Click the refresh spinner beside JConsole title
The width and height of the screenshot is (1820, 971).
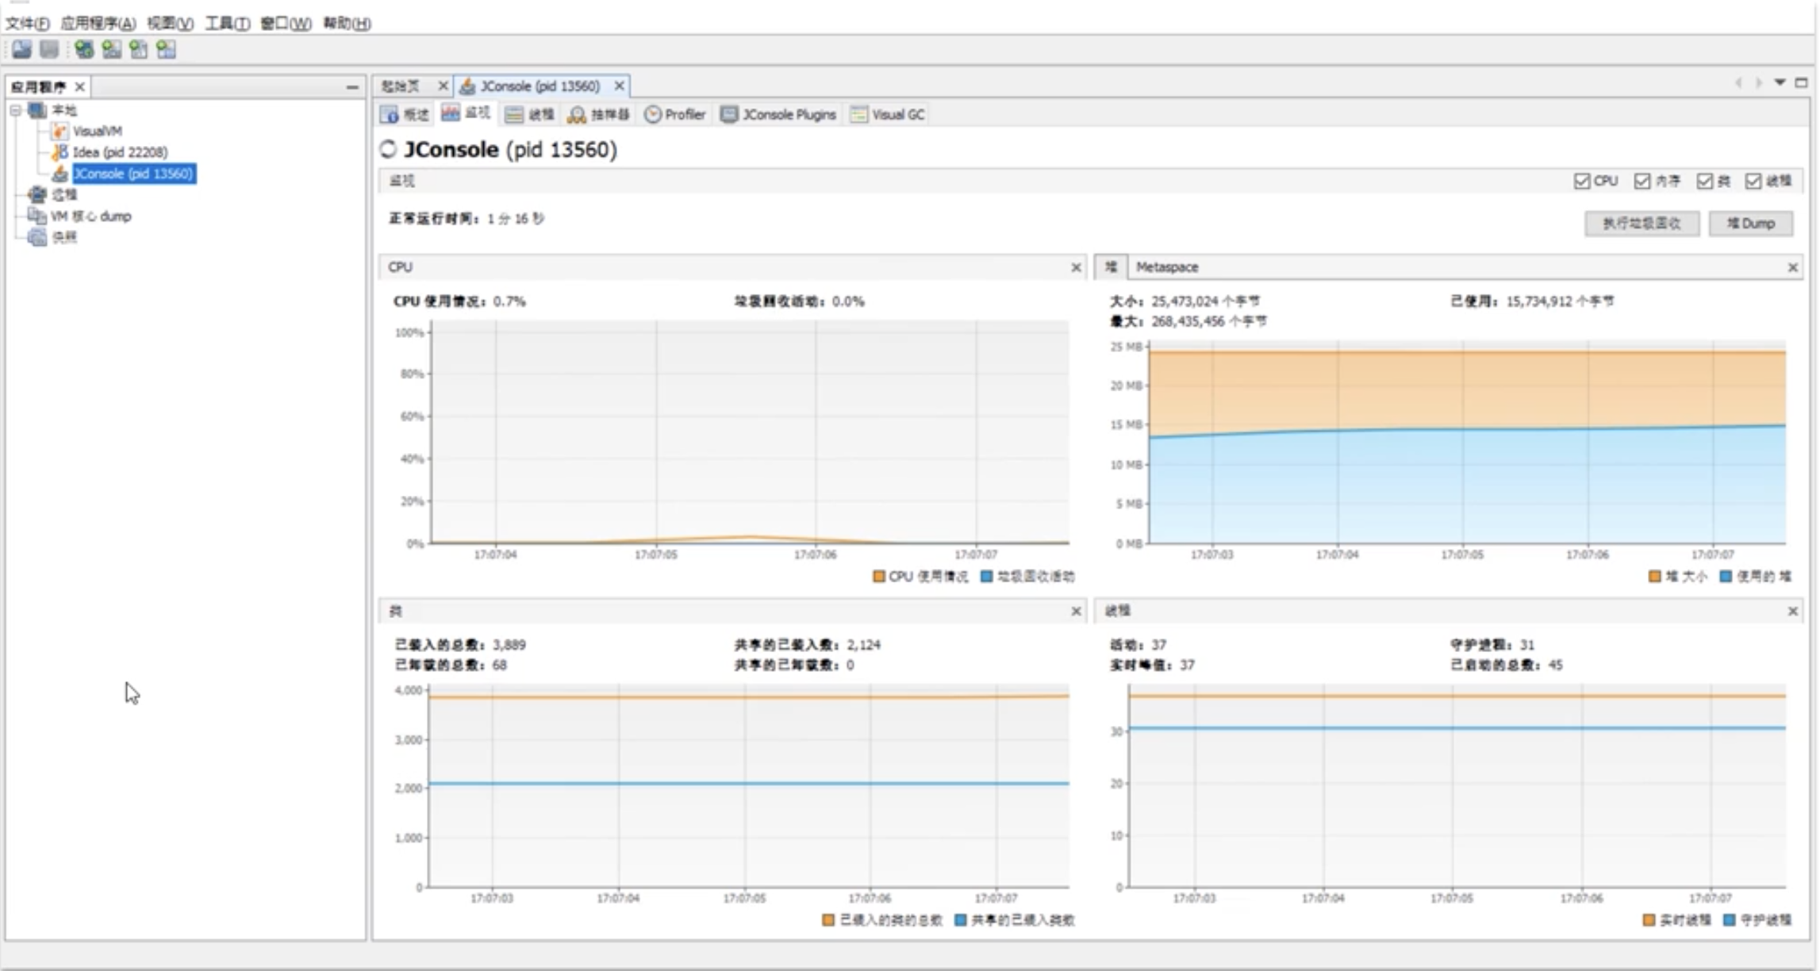point(388,149)
